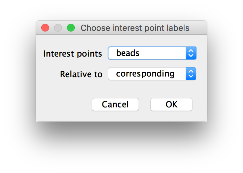Confirm the selection with OK
The width and height of the screenshot is (243, 173).
tap(171, 105)
